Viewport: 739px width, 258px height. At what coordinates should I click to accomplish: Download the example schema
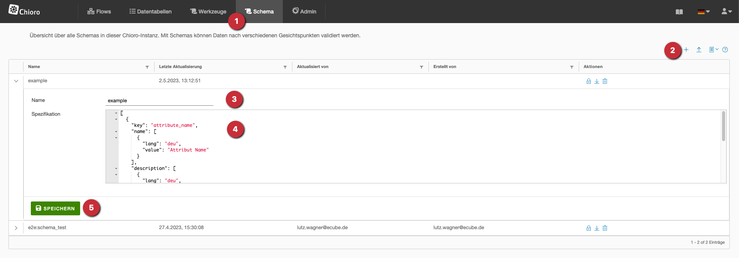597,81
